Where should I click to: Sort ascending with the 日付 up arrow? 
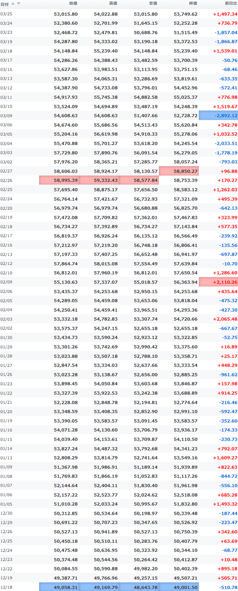(13, 3)
